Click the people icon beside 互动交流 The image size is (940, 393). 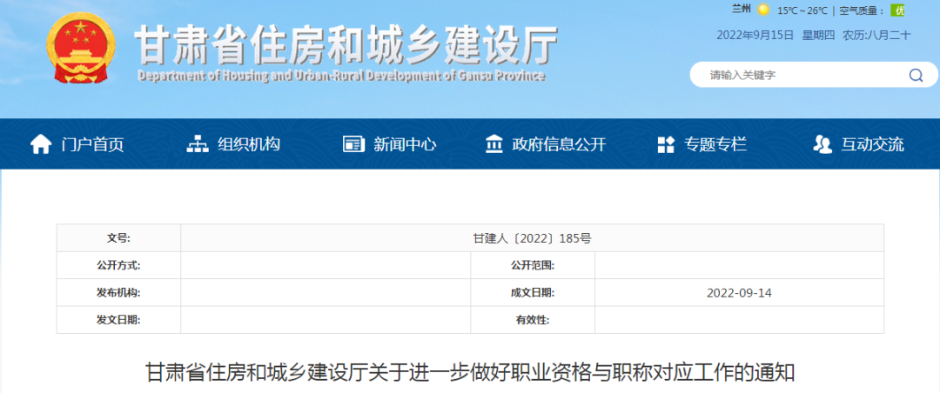click(822, 144)
